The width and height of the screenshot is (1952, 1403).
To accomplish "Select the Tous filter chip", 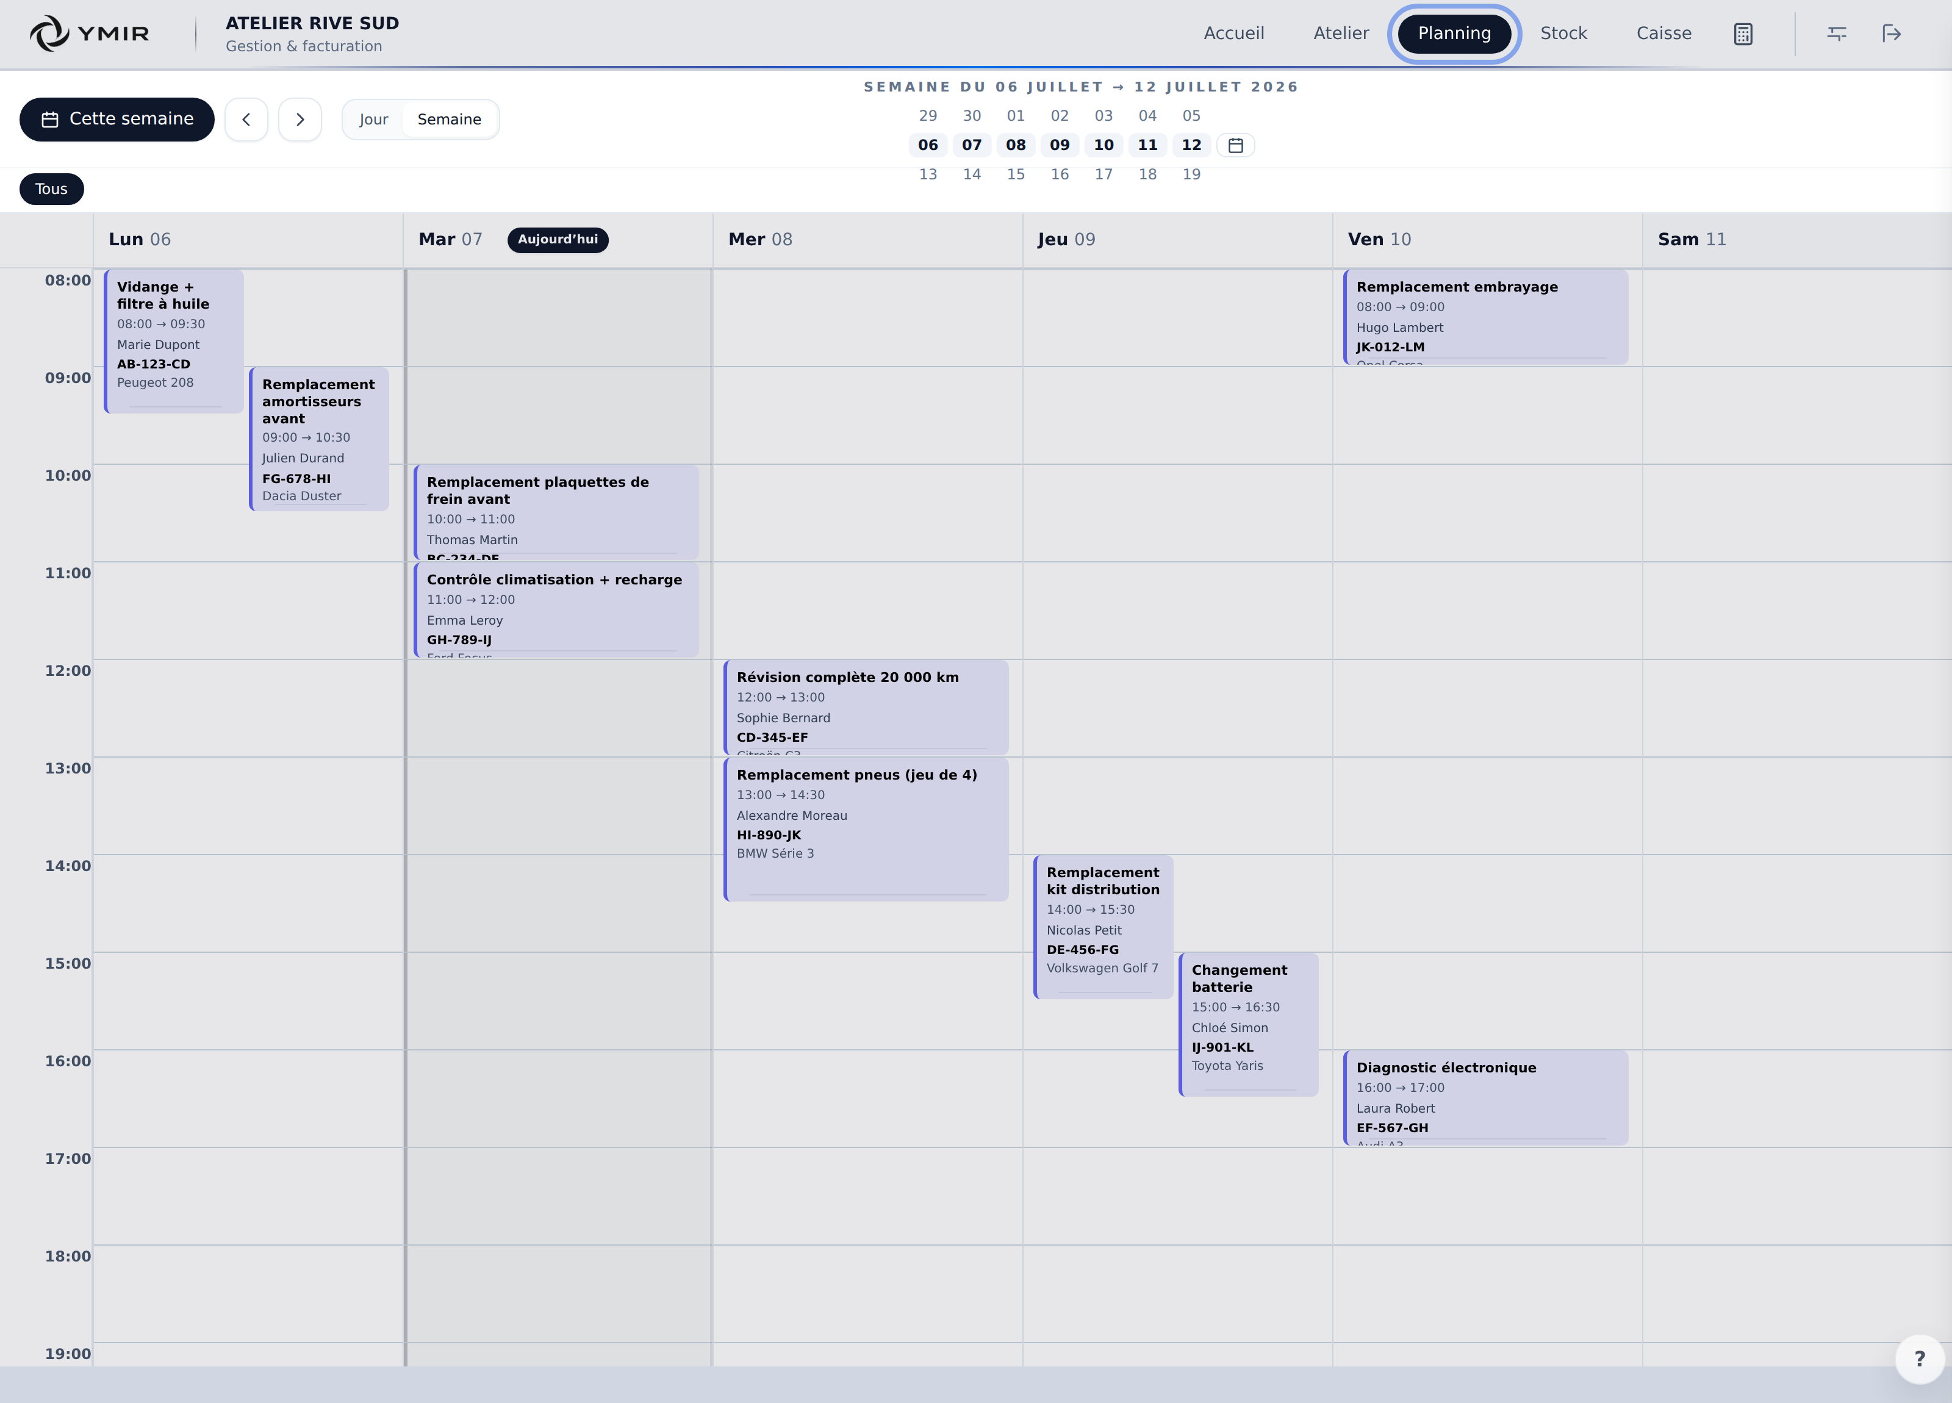I will (52, 189).
